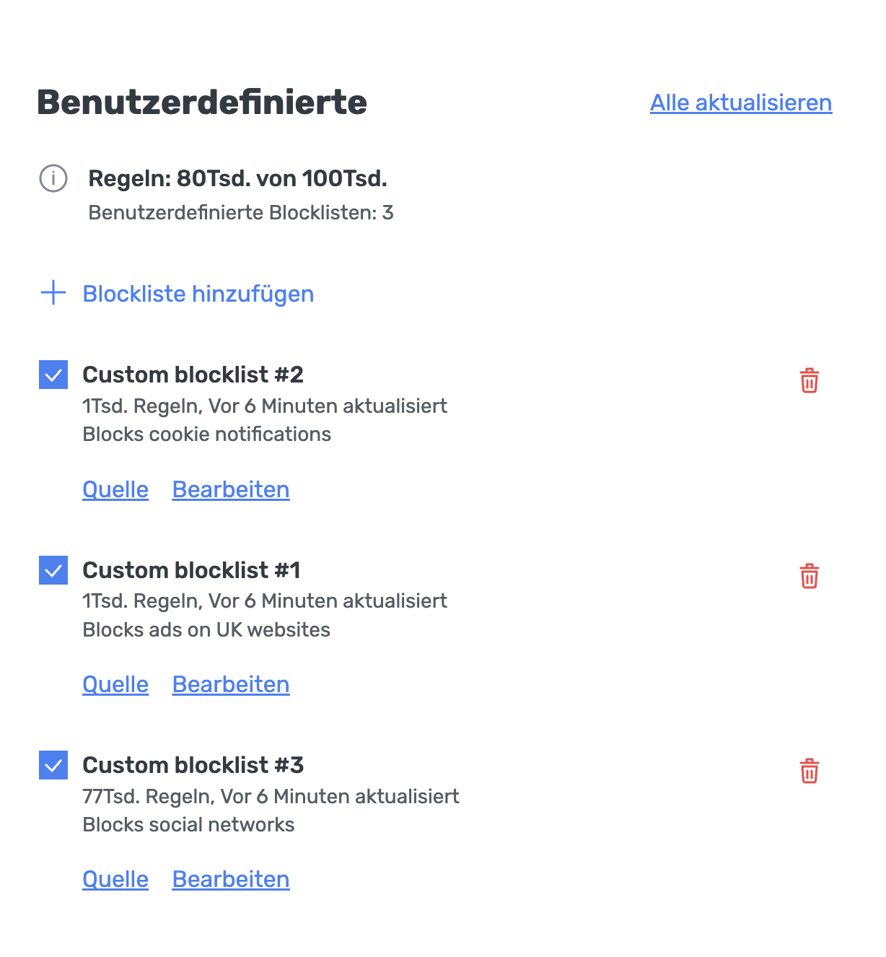Click the Benutzerdefinierte page heading
Screen dimensions: 886x957
202,102
